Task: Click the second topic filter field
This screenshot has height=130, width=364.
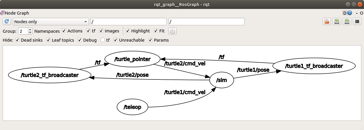Action: point(206,22)
